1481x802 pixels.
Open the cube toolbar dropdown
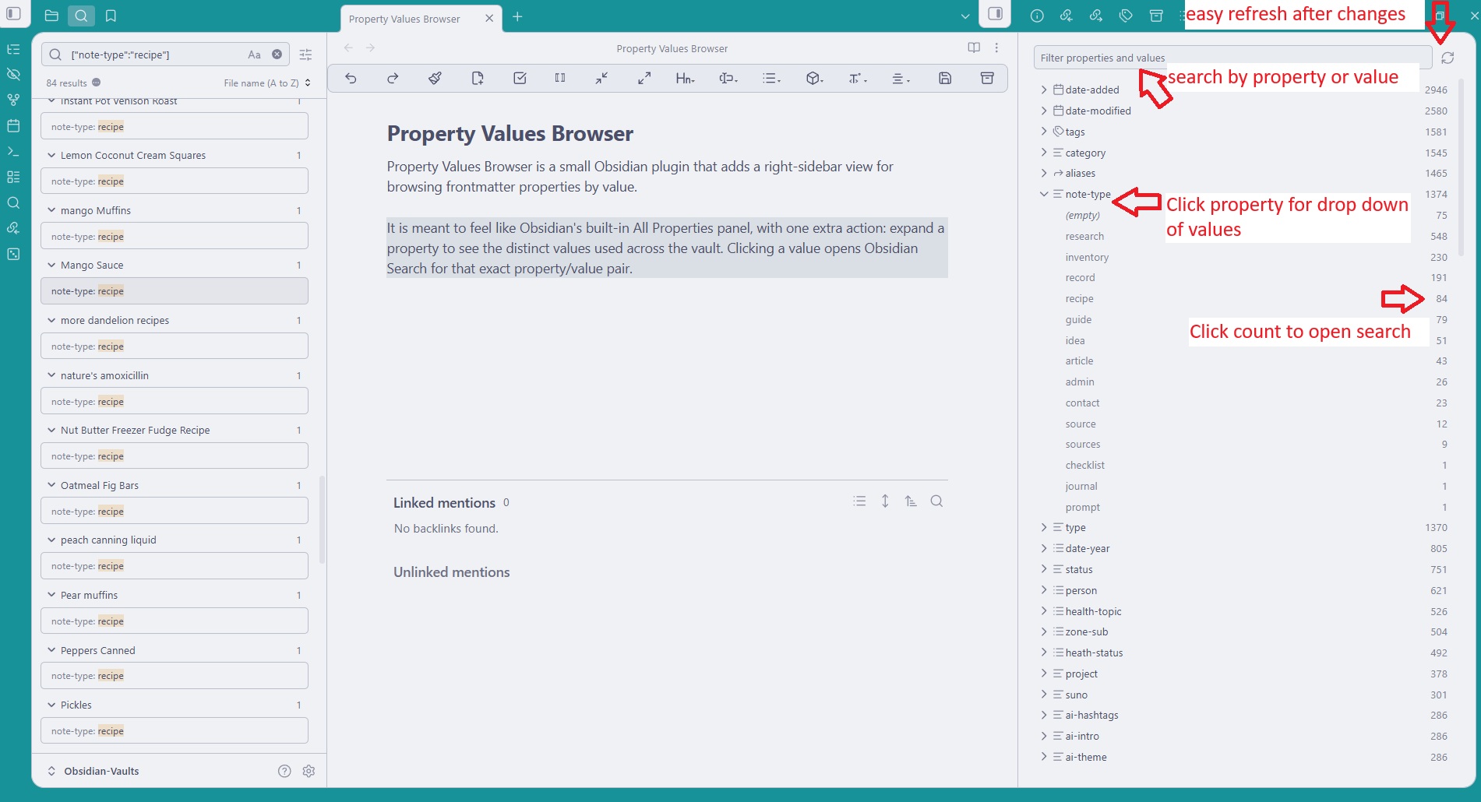tap(814, 78)
